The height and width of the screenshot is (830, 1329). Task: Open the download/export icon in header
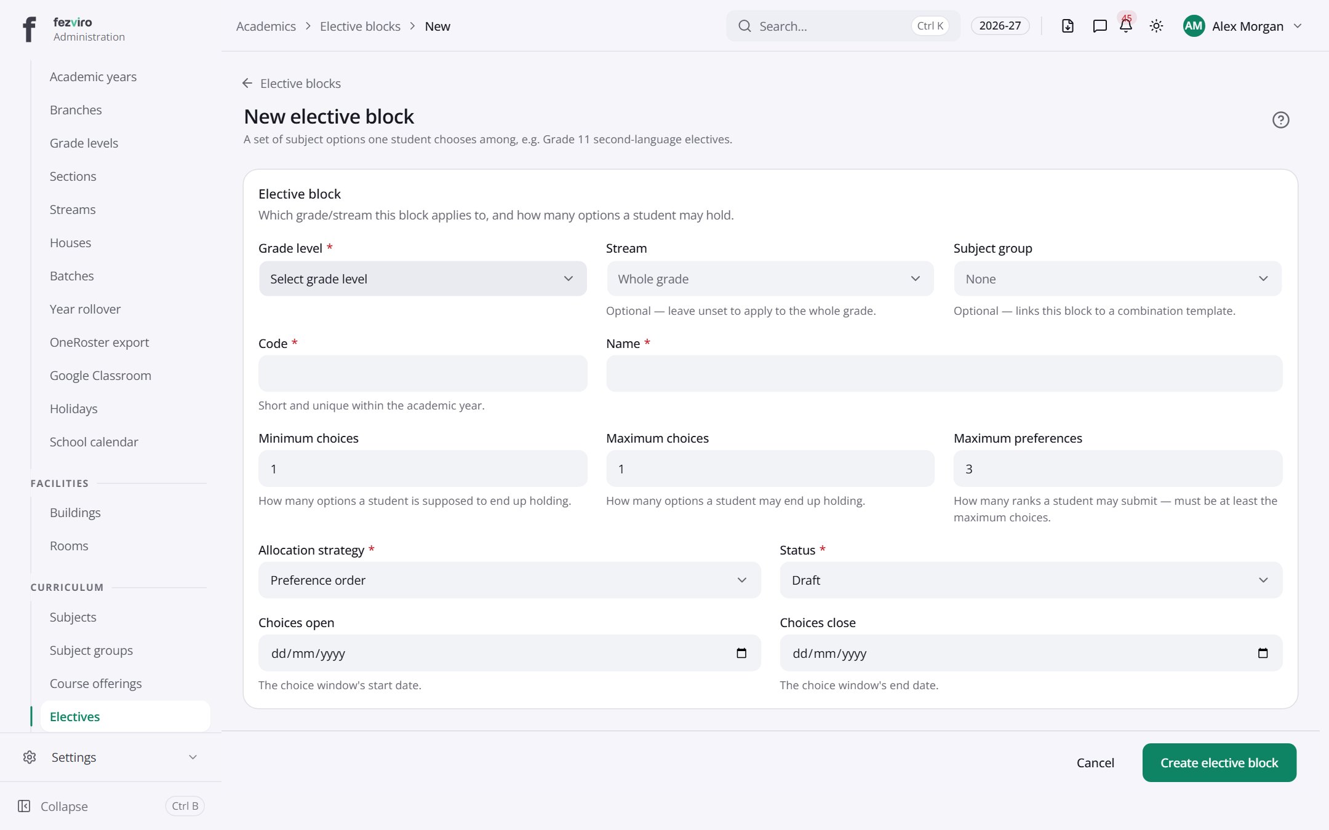coord(1068,26)
